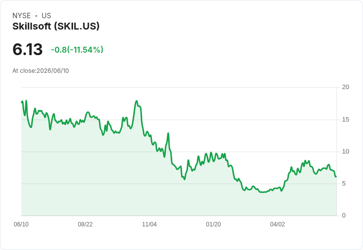363x250 pixels.
Task: Click the 10 value on the y-axis
Action: coord(346,152)
